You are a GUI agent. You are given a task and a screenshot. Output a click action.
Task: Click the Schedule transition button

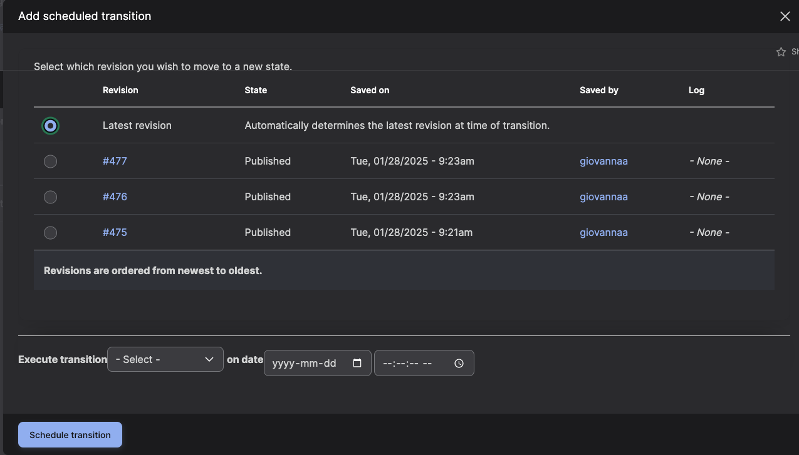pyautogui.click(x=70, y=435)
